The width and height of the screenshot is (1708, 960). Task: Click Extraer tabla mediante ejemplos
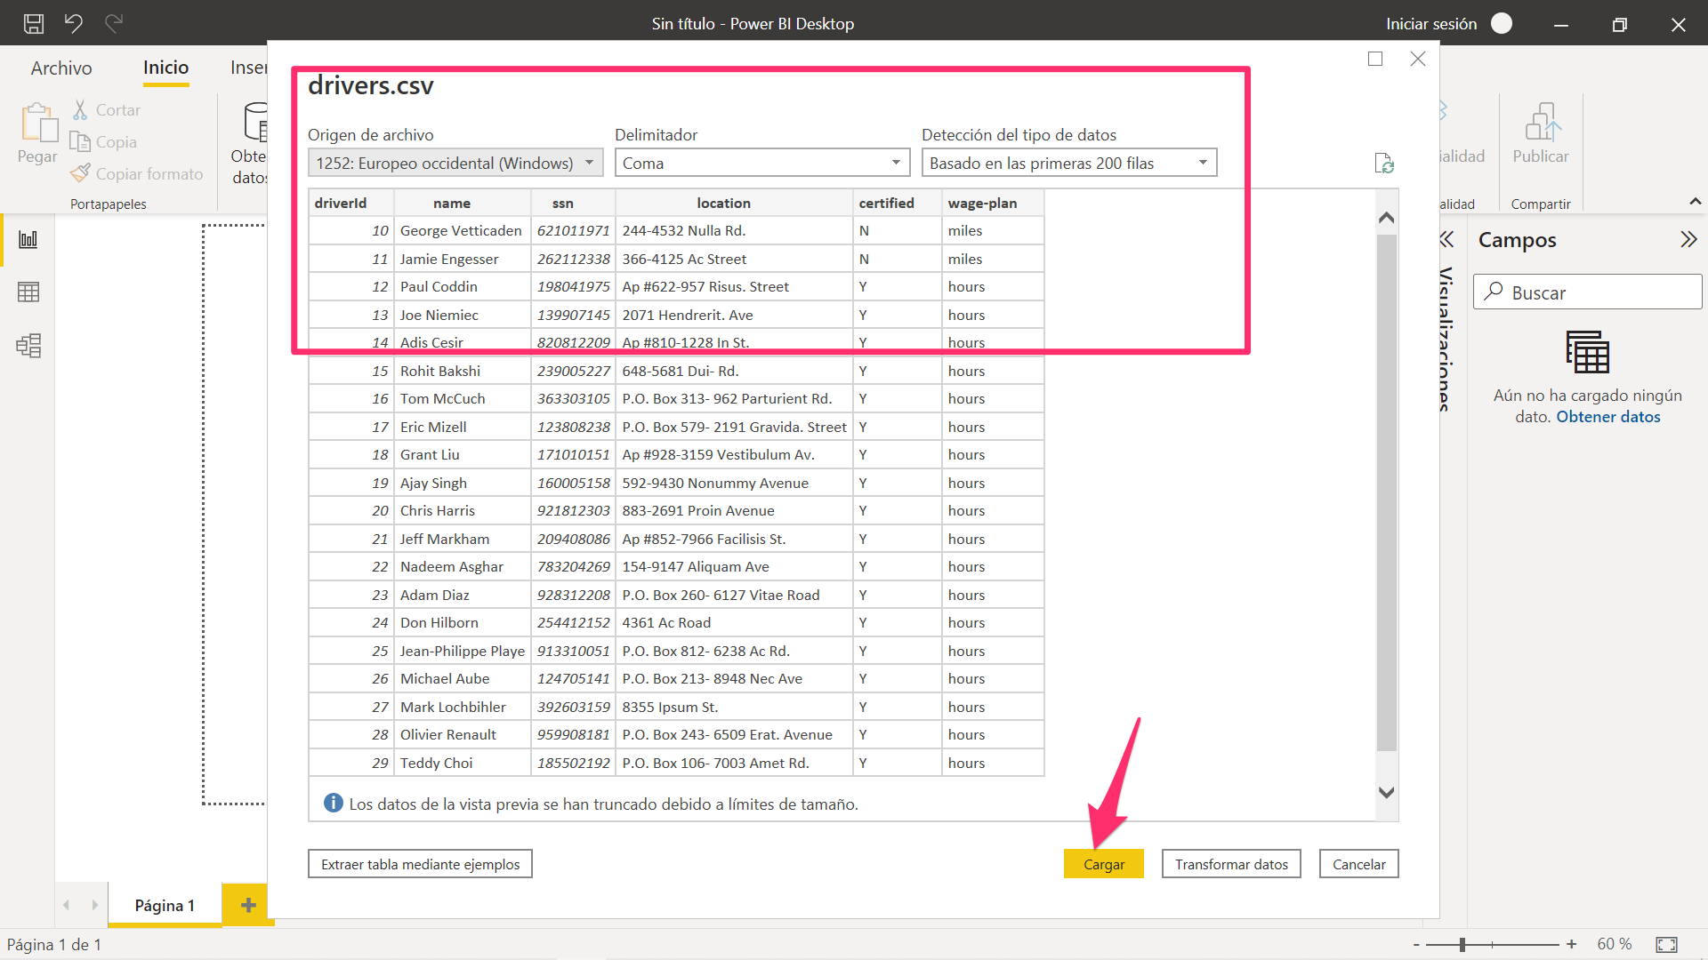click(x=420, y=864)
